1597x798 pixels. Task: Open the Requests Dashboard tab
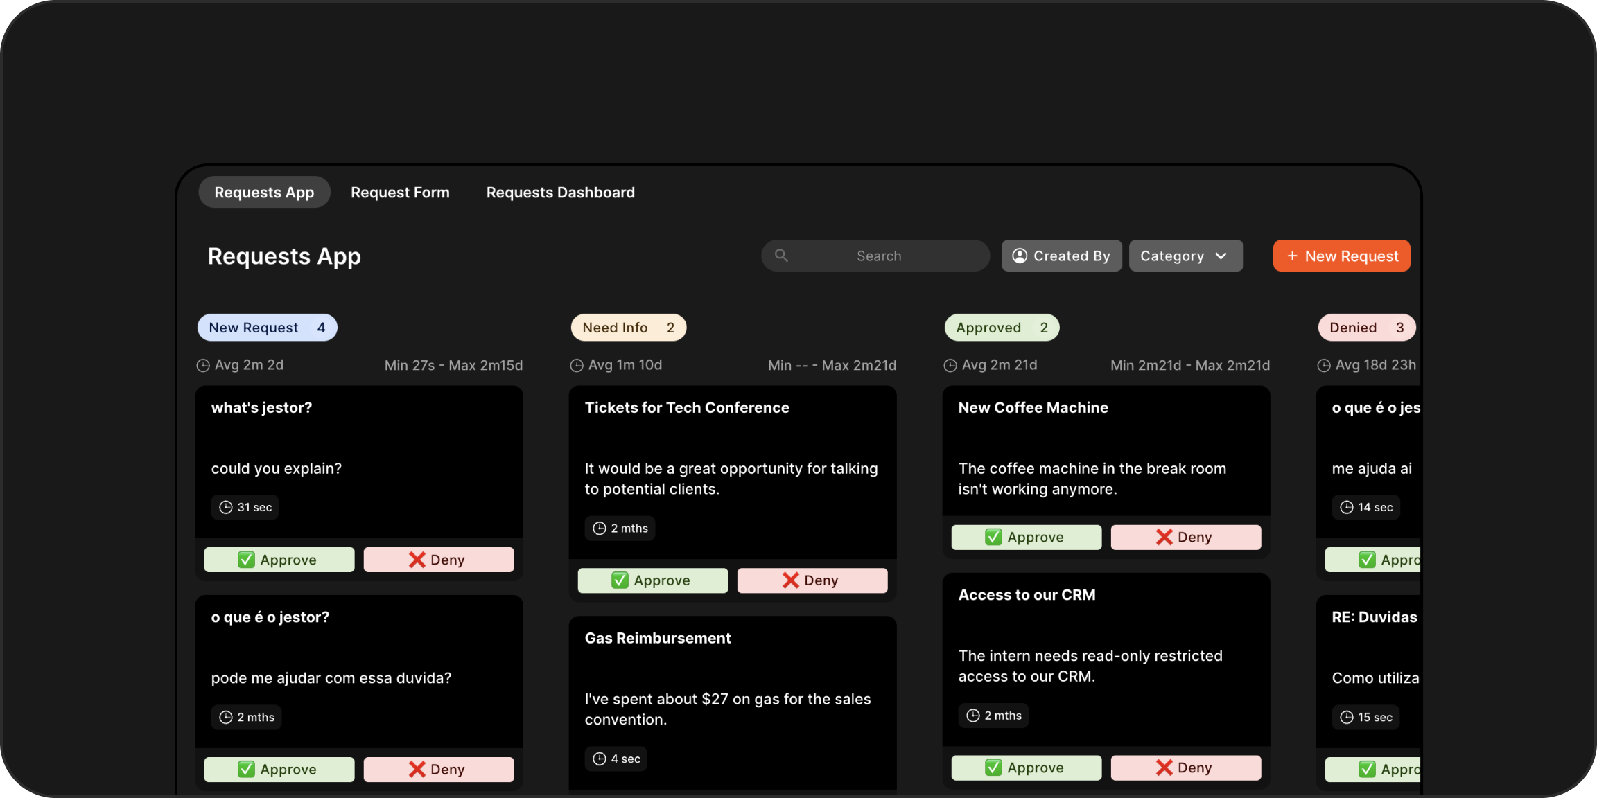coord(560,192)
